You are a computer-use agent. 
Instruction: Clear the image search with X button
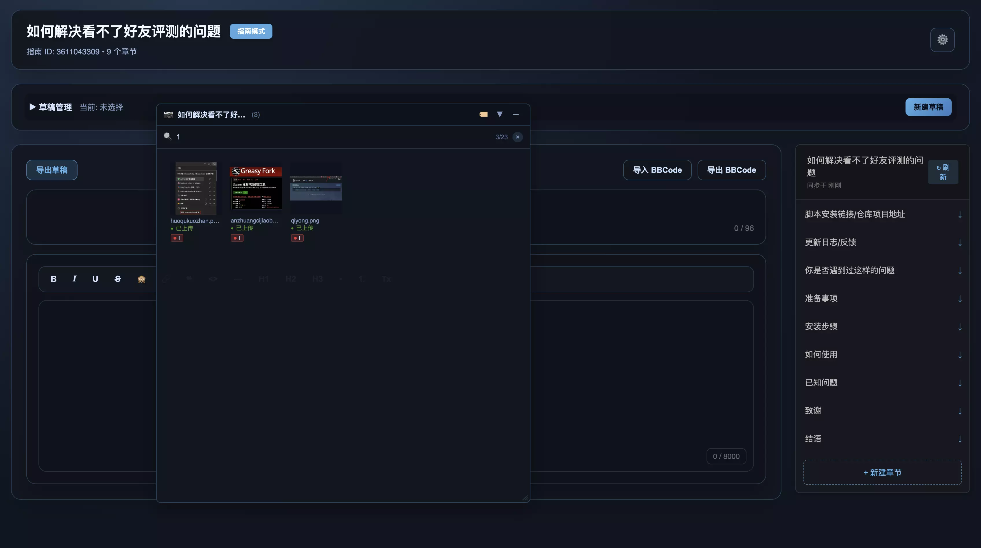[x=517, y=137]
